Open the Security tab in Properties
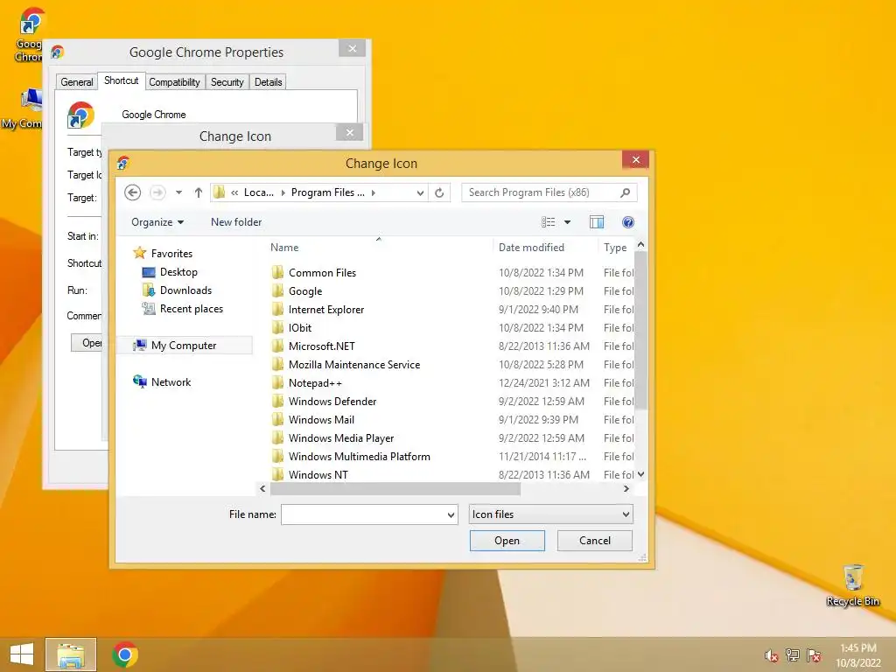 (x=227, y=82)
